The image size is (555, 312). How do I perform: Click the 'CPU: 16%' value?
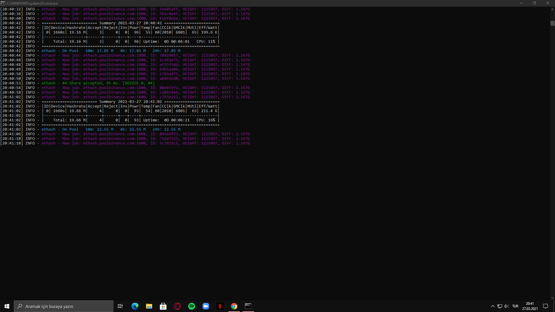[x=206, y=120]
